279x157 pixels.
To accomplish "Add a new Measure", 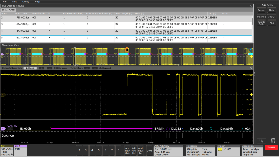I will [x=261, y=17].
